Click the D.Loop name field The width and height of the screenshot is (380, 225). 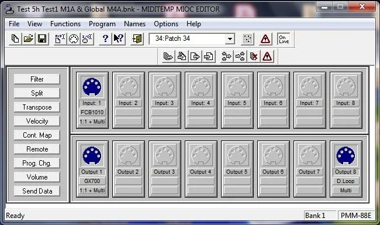tap(346, 181)
